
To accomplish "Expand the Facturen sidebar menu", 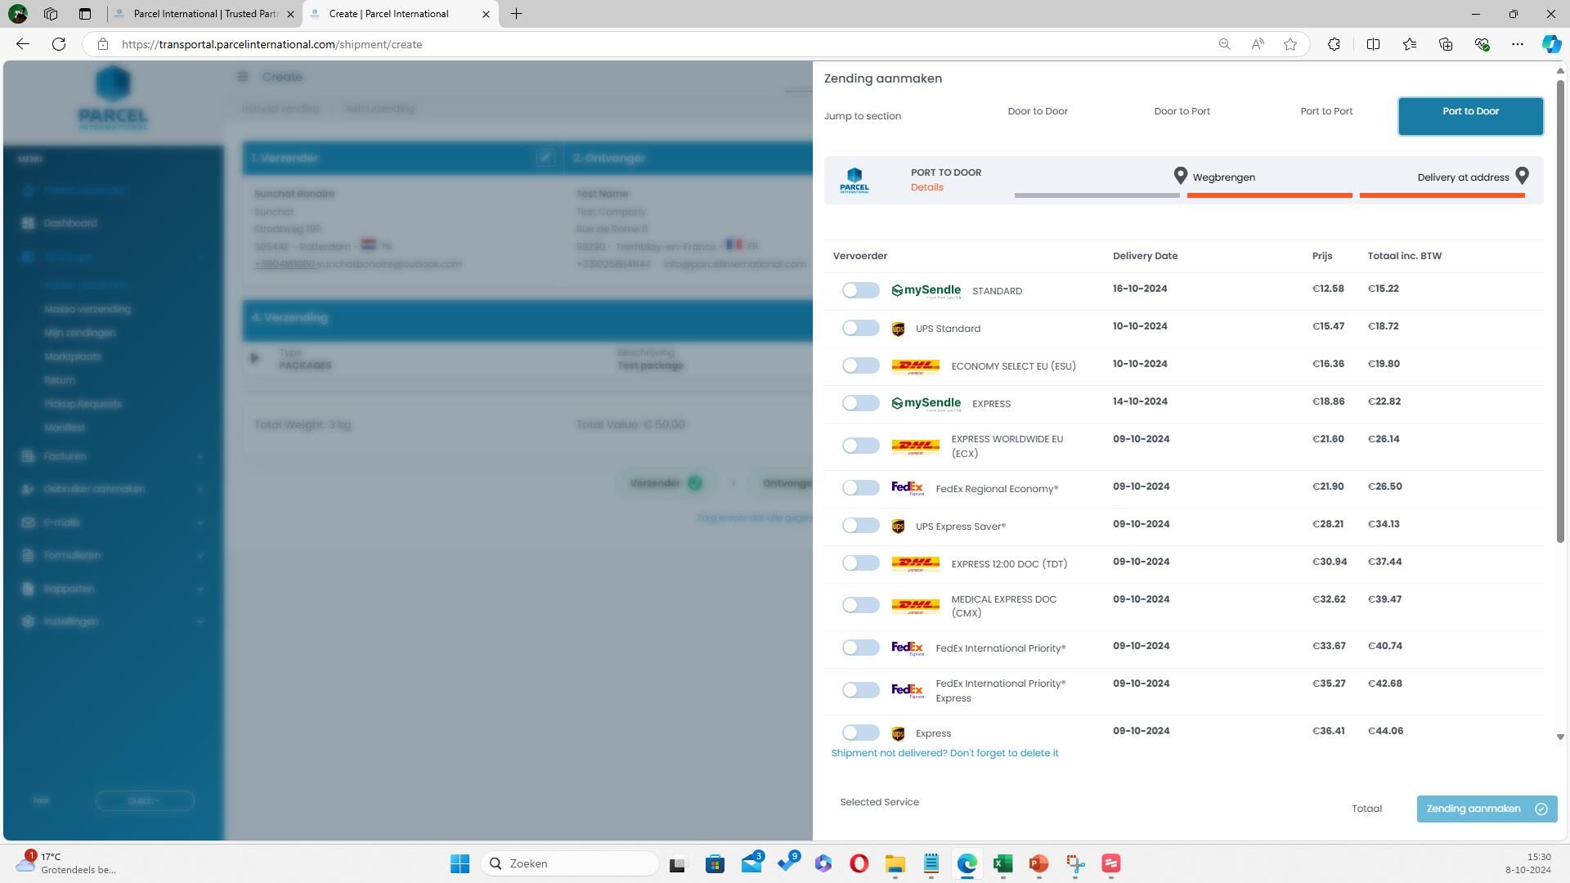I will [113, 456].
